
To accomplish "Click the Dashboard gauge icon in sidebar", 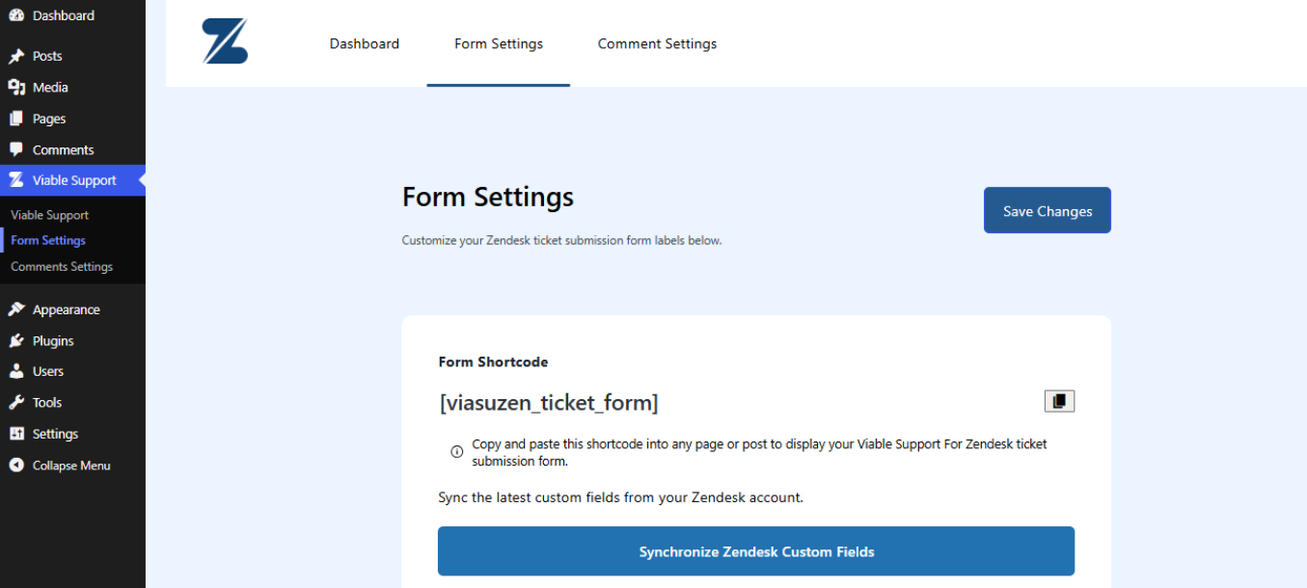I will coord(16,15).
